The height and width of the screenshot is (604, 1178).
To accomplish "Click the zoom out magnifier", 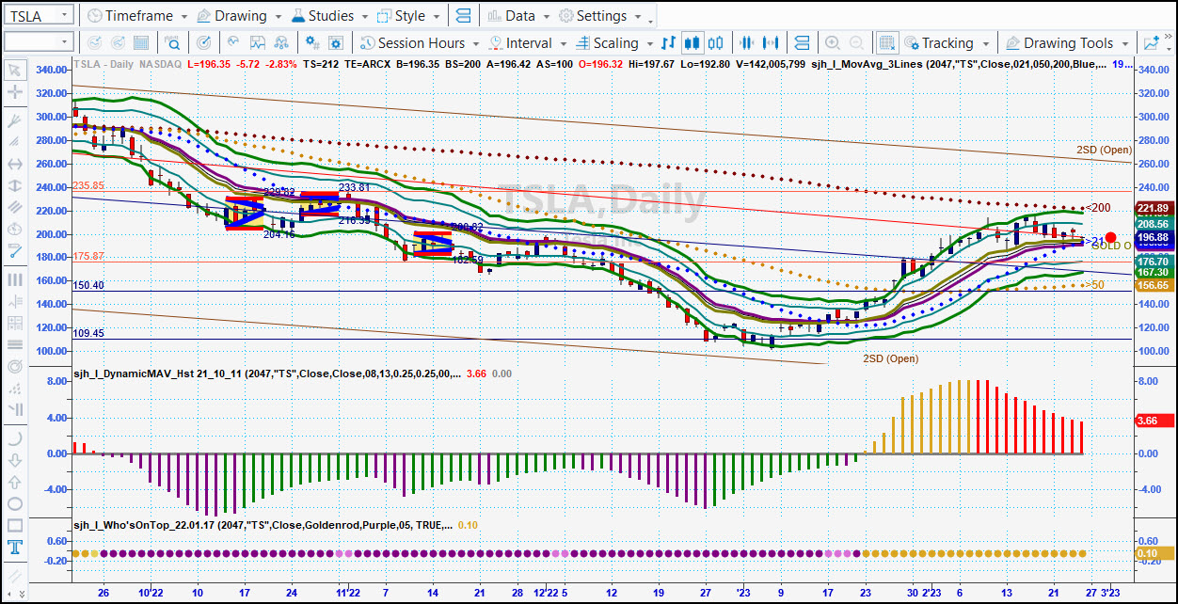I will [856, 42].
